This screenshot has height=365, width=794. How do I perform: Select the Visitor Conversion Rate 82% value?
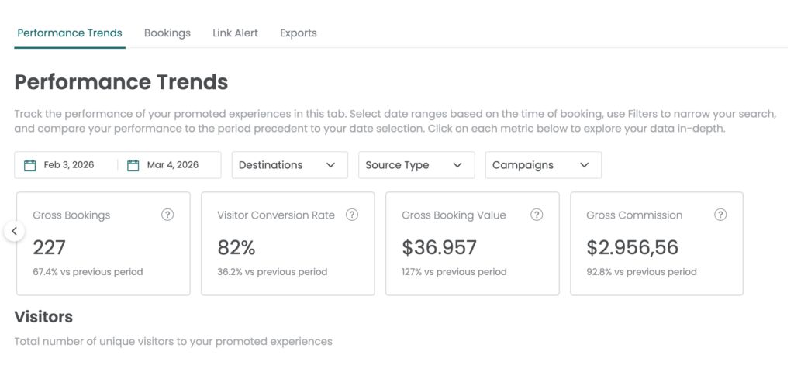236,247
